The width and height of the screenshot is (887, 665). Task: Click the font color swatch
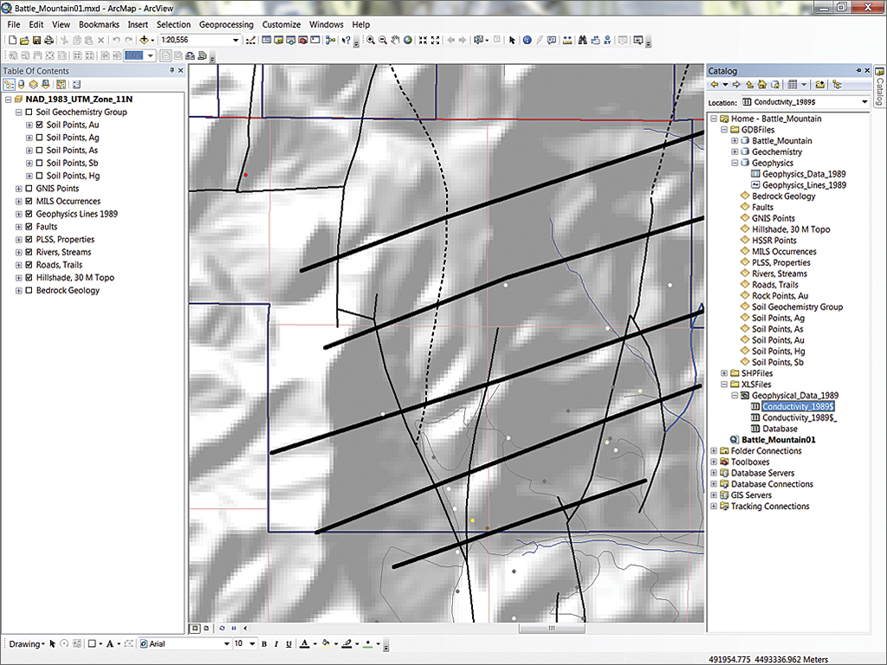(x=304, y=643)
